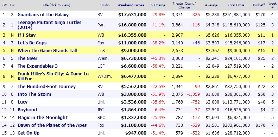
Task: Open Teenage Mutant Ninja Turtles (2014) link
Action: tap(50, 25)
